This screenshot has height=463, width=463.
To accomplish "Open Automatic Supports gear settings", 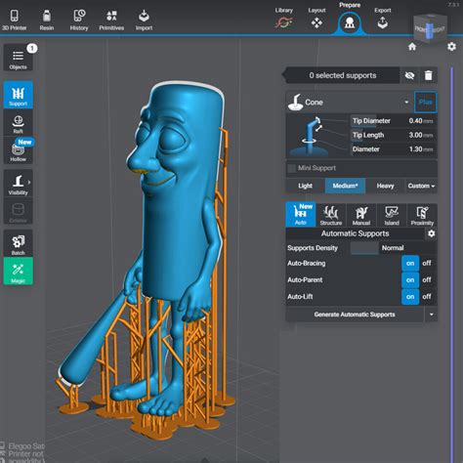I will point(431,233).
